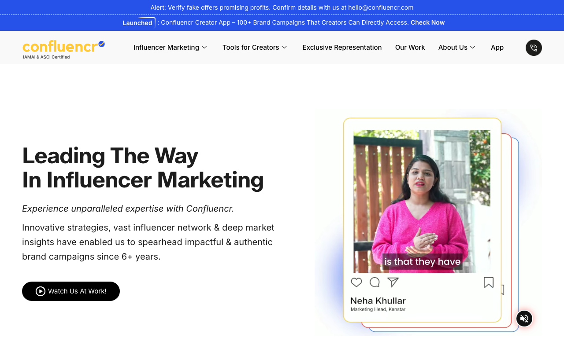Click the comment bubble icon
The height and width of the screenshot is (352, 564).
(x=375, y=282)
